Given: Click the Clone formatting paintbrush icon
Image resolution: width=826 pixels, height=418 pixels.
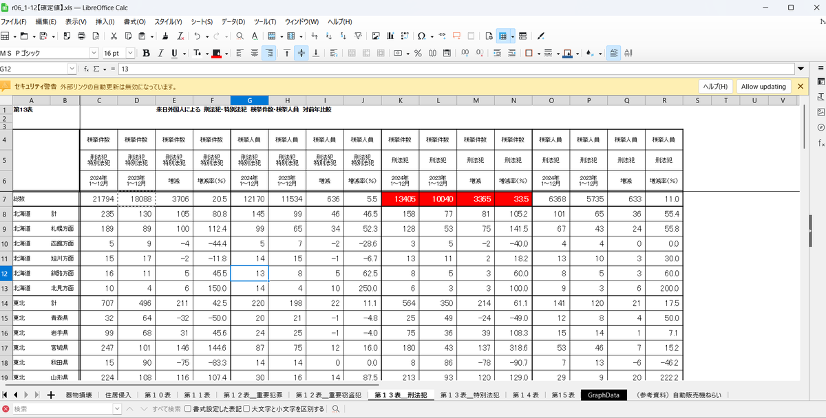Looking at the screenshot, I should (x=165, y=36).
